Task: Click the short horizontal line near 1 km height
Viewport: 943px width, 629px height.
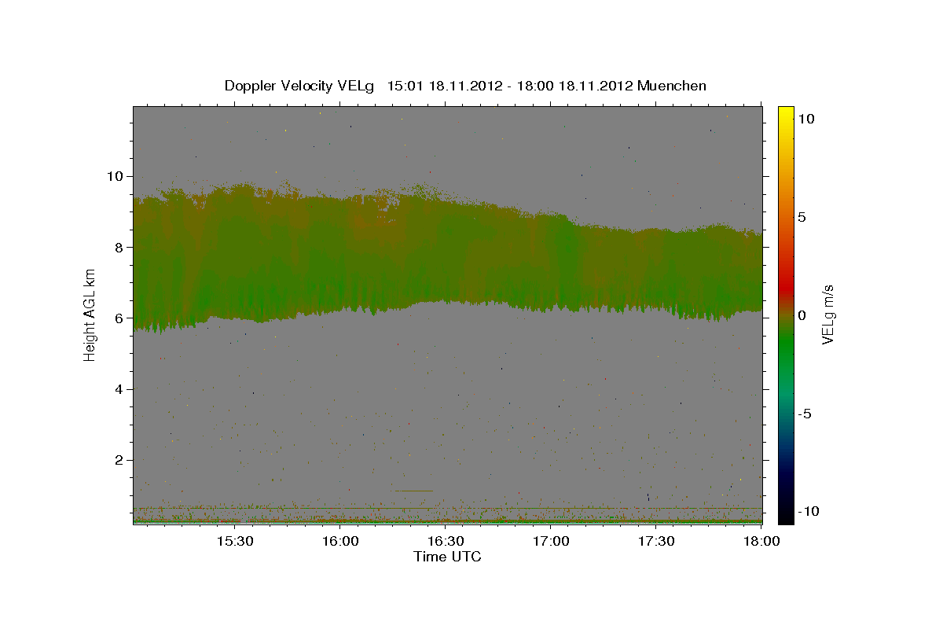Action: [x=413, y=491]
